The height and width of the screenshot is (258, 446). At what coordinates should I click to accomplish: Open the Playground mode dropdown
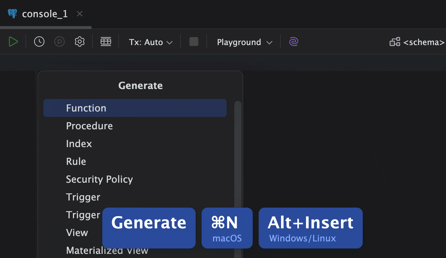point(245,42)
